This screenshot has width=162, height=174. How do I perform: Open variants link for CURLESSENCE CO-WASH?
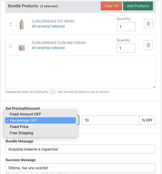click(x=48, y=26)
